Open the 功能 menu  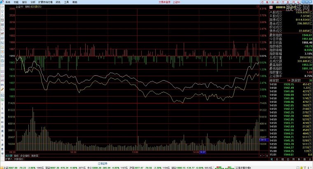(16, 2)
